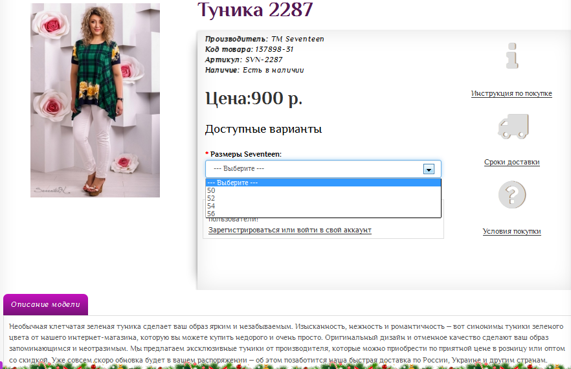Open the Условия покупки link
The image size is (571, 369).
(x=511, y=231)
